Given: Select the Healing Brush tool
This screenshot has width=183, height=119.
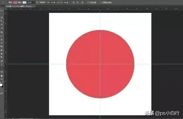Looking at the screenshot, I should pos(2,32).
